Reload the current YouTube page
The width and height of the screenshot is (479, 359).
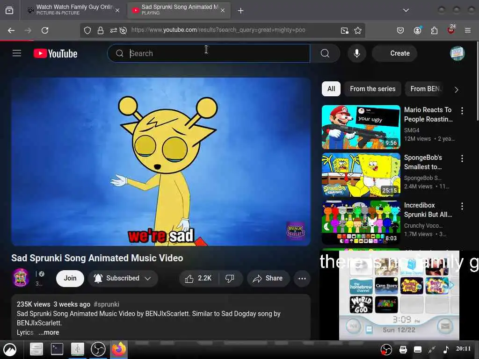(x=45, y=30)
